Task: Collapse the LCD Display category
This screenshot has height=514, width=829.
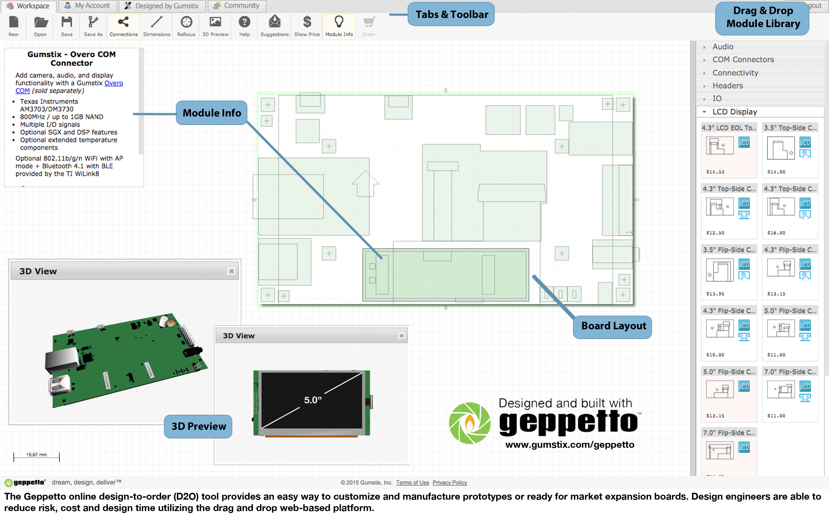Action: click(760, 112)
